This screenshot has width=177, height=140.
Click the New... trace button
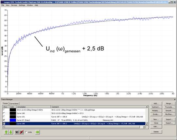[x=156, y=119]
